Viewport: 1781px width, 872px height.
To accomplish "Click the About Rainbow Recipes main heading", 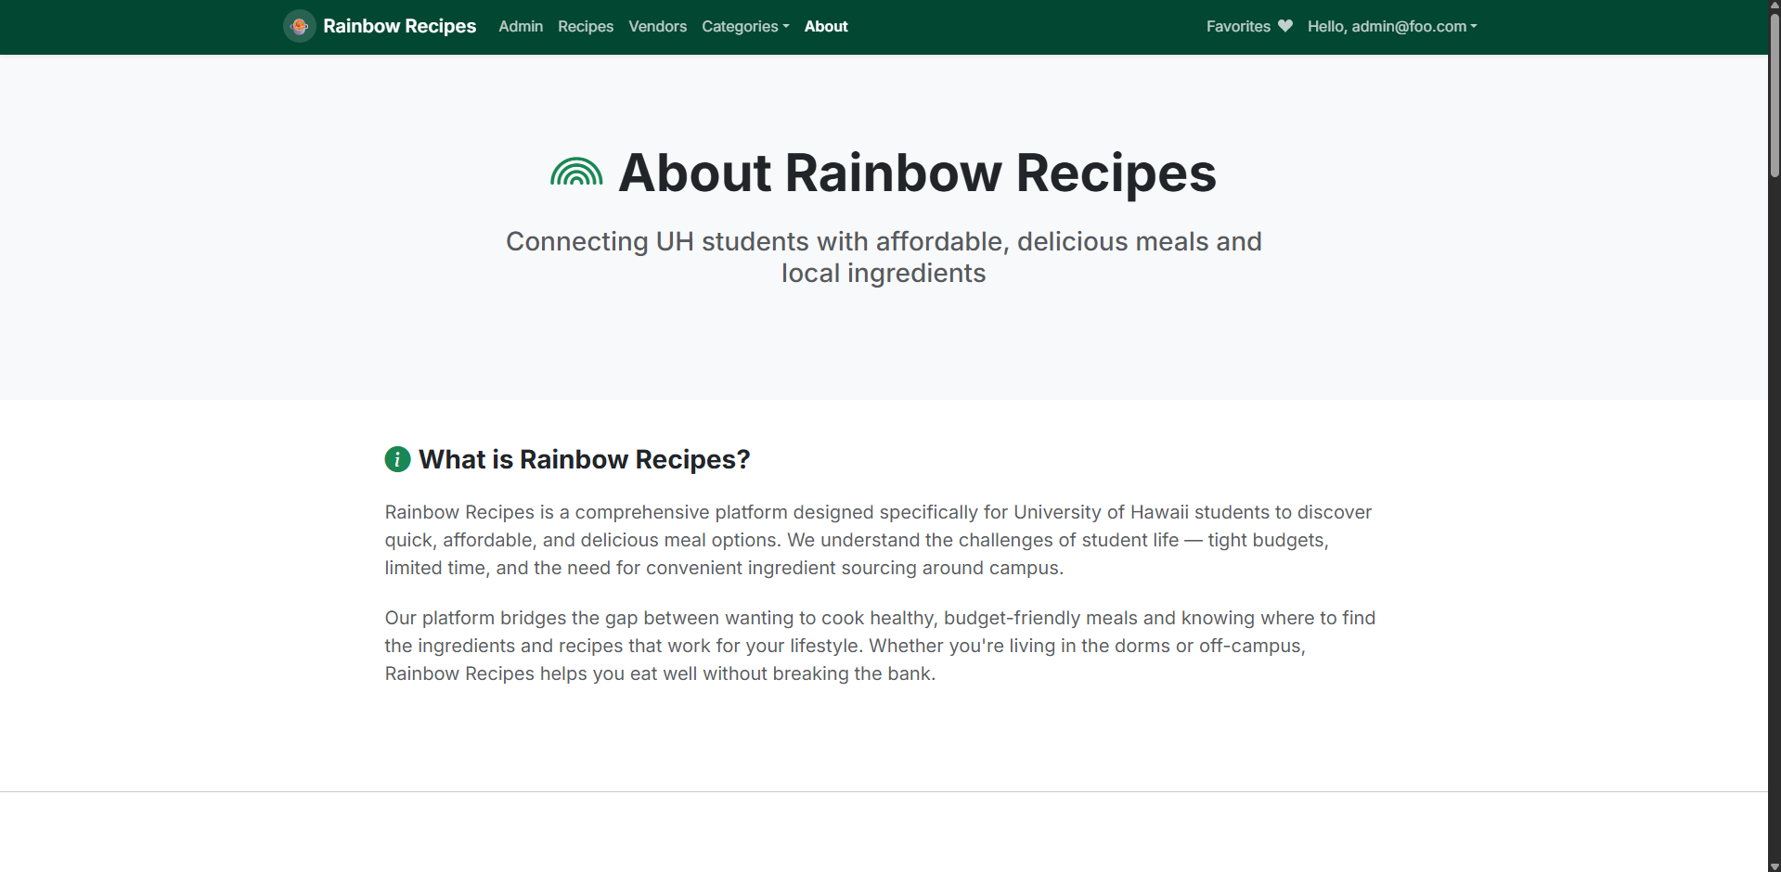I will tap(916, 173).
